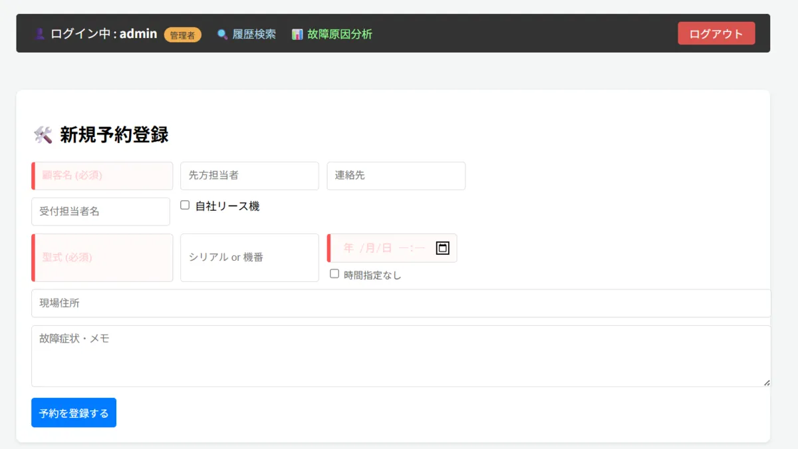The height and width of the screenshot is (449, 798).
Task: Focus the 故障症状・メモ text area
Action: click(x=401, y=356)
